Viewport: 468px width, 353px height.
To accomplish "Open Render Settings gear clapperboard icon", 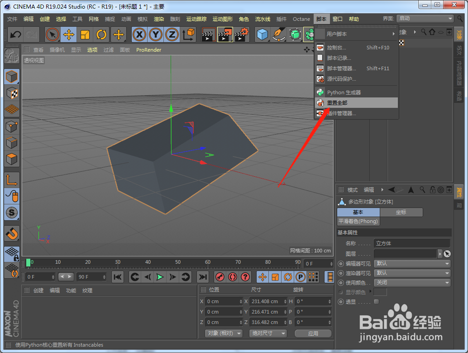I will tap(242, 35).
